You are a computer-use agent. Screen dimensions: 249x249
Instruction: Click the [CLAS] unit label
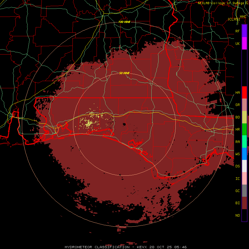coord(234,19)
